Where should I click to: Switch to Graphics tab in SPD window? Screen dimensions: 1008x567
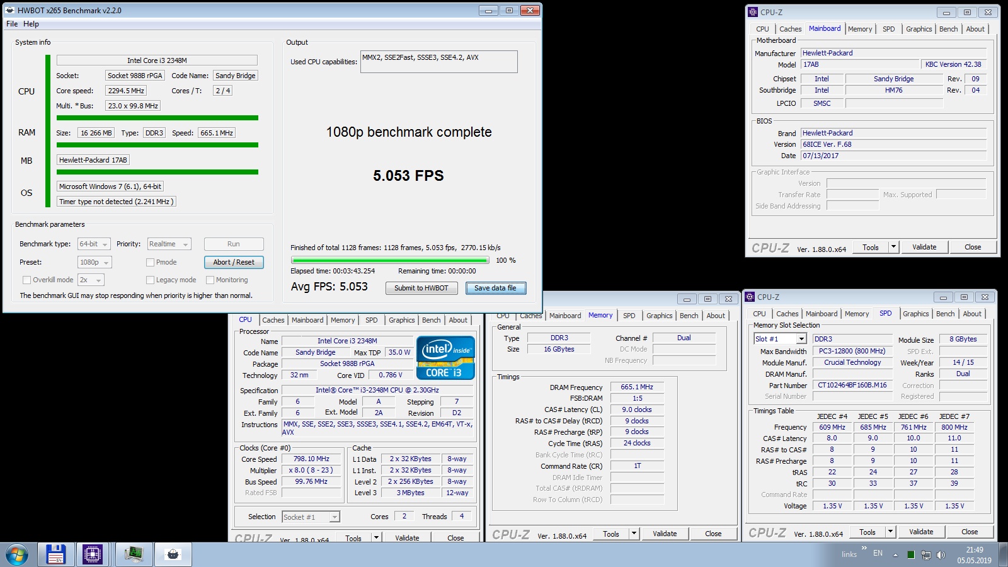[915, 314]
